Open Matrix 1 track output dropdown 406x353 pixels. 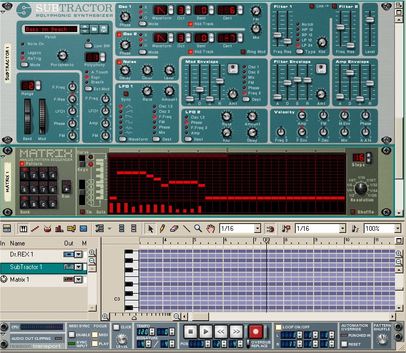tap(78, 279)
